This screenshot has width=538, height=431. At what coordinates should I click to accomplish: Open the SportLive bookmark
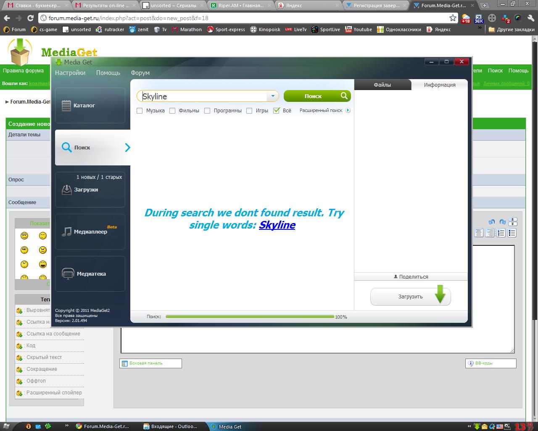[326, 29]
